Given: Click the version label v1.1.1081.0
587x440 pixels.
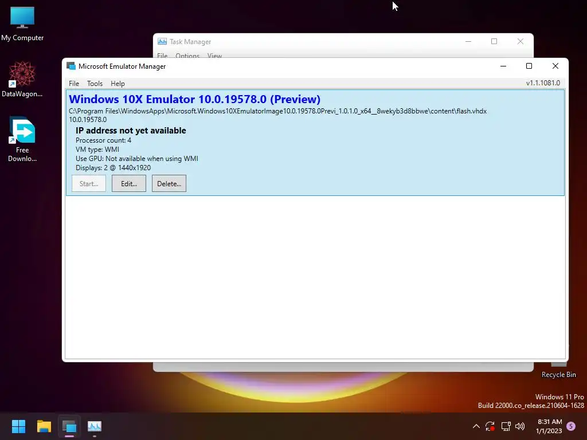Looking at the screenshot, I should pos(543,82).
